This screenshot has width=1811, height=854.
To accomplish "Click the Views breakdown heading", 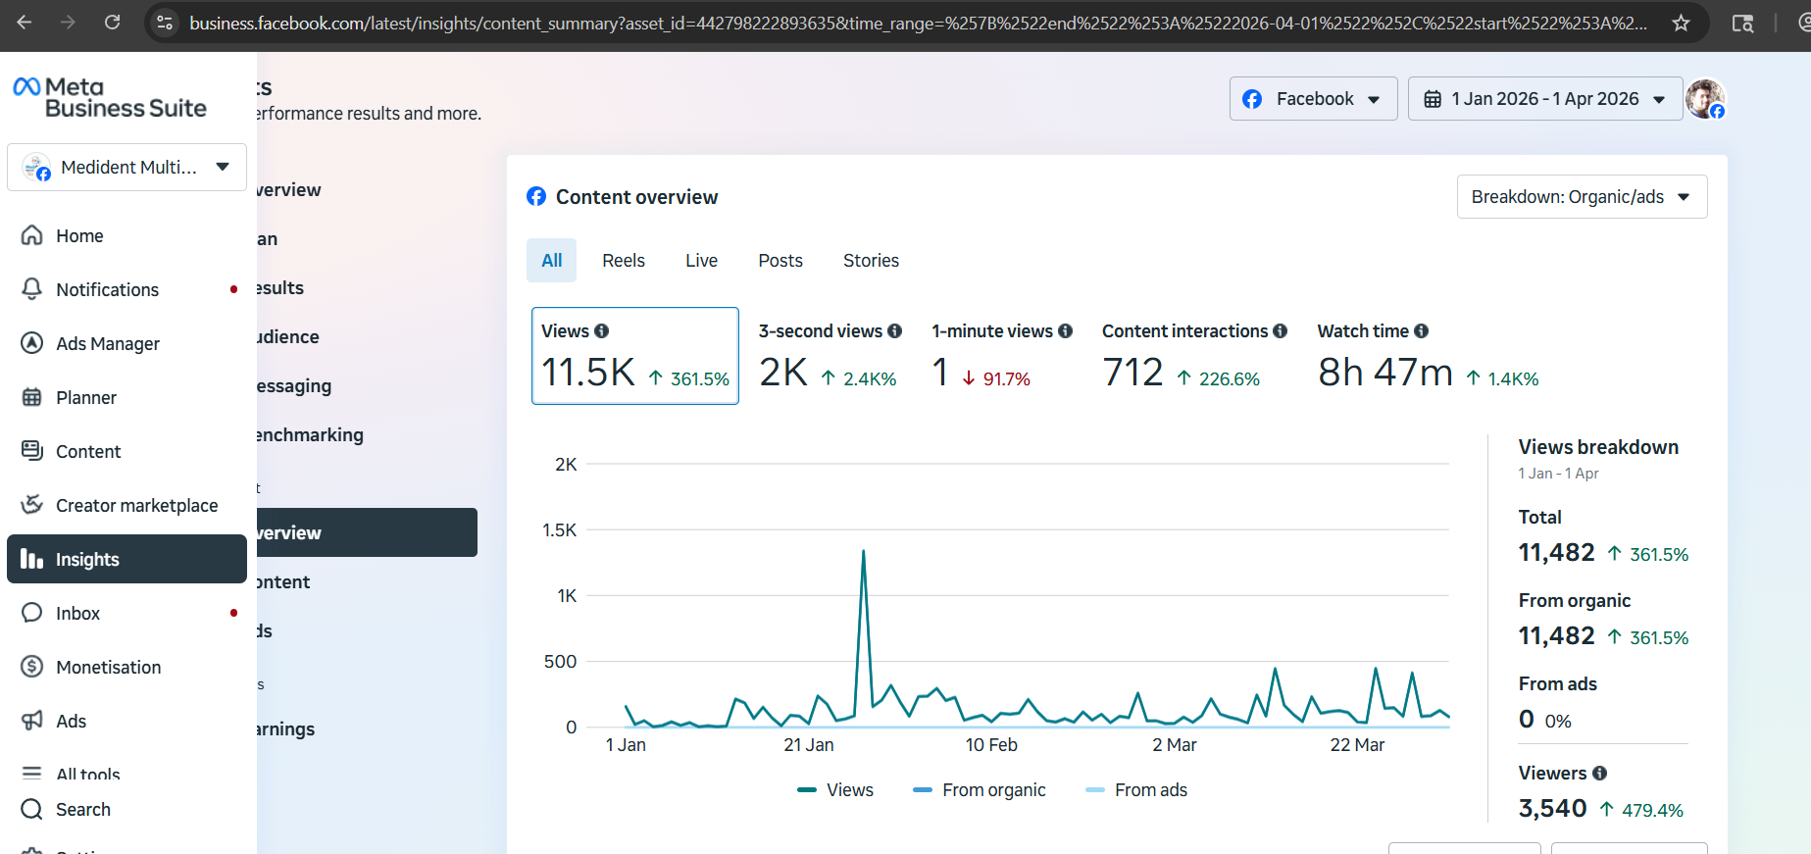I will (x=1598, y=447).
